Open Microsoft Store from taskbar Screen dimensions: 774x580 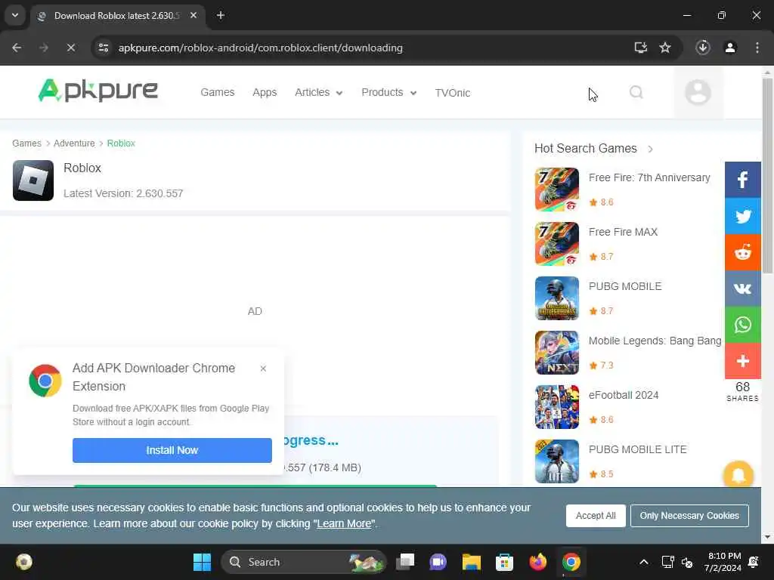pos(504,562)
